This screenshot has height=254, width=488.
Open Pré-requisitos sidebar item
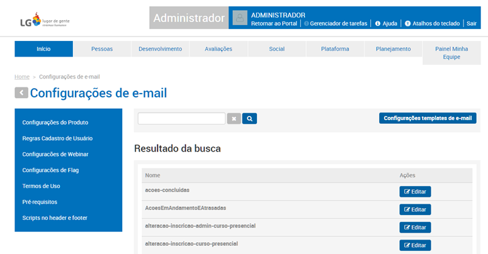click(40, 202)
